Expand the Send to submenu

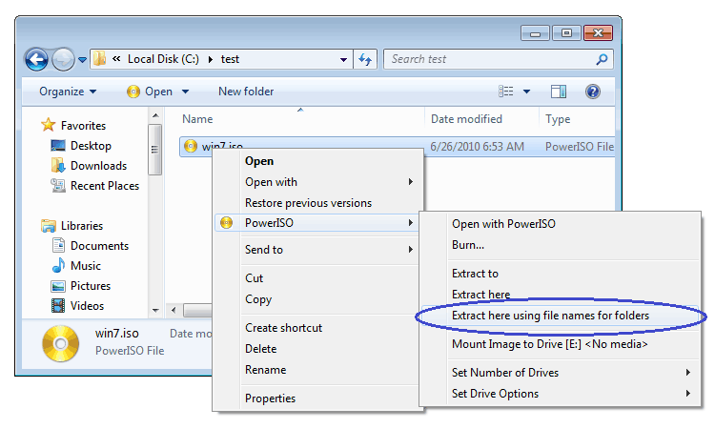[x=328, y=250]
